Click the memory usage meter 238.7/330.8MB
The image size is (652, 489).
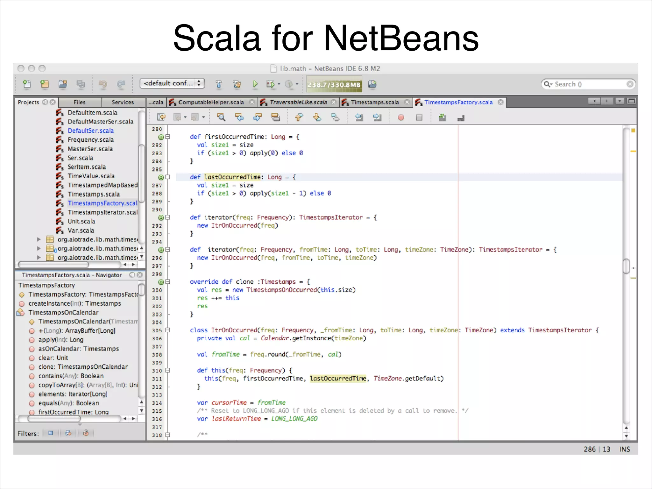tap(334, 84)
